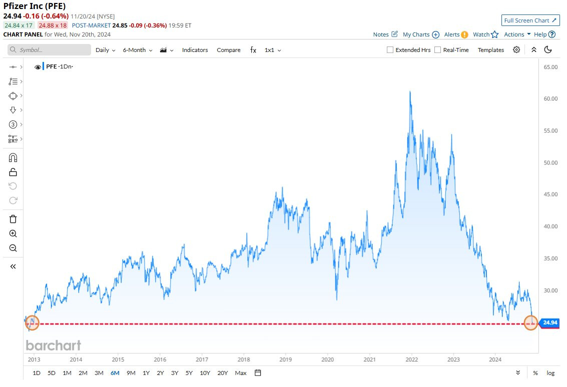Switch to dark mode moon icon

click(x=548, y=50)
